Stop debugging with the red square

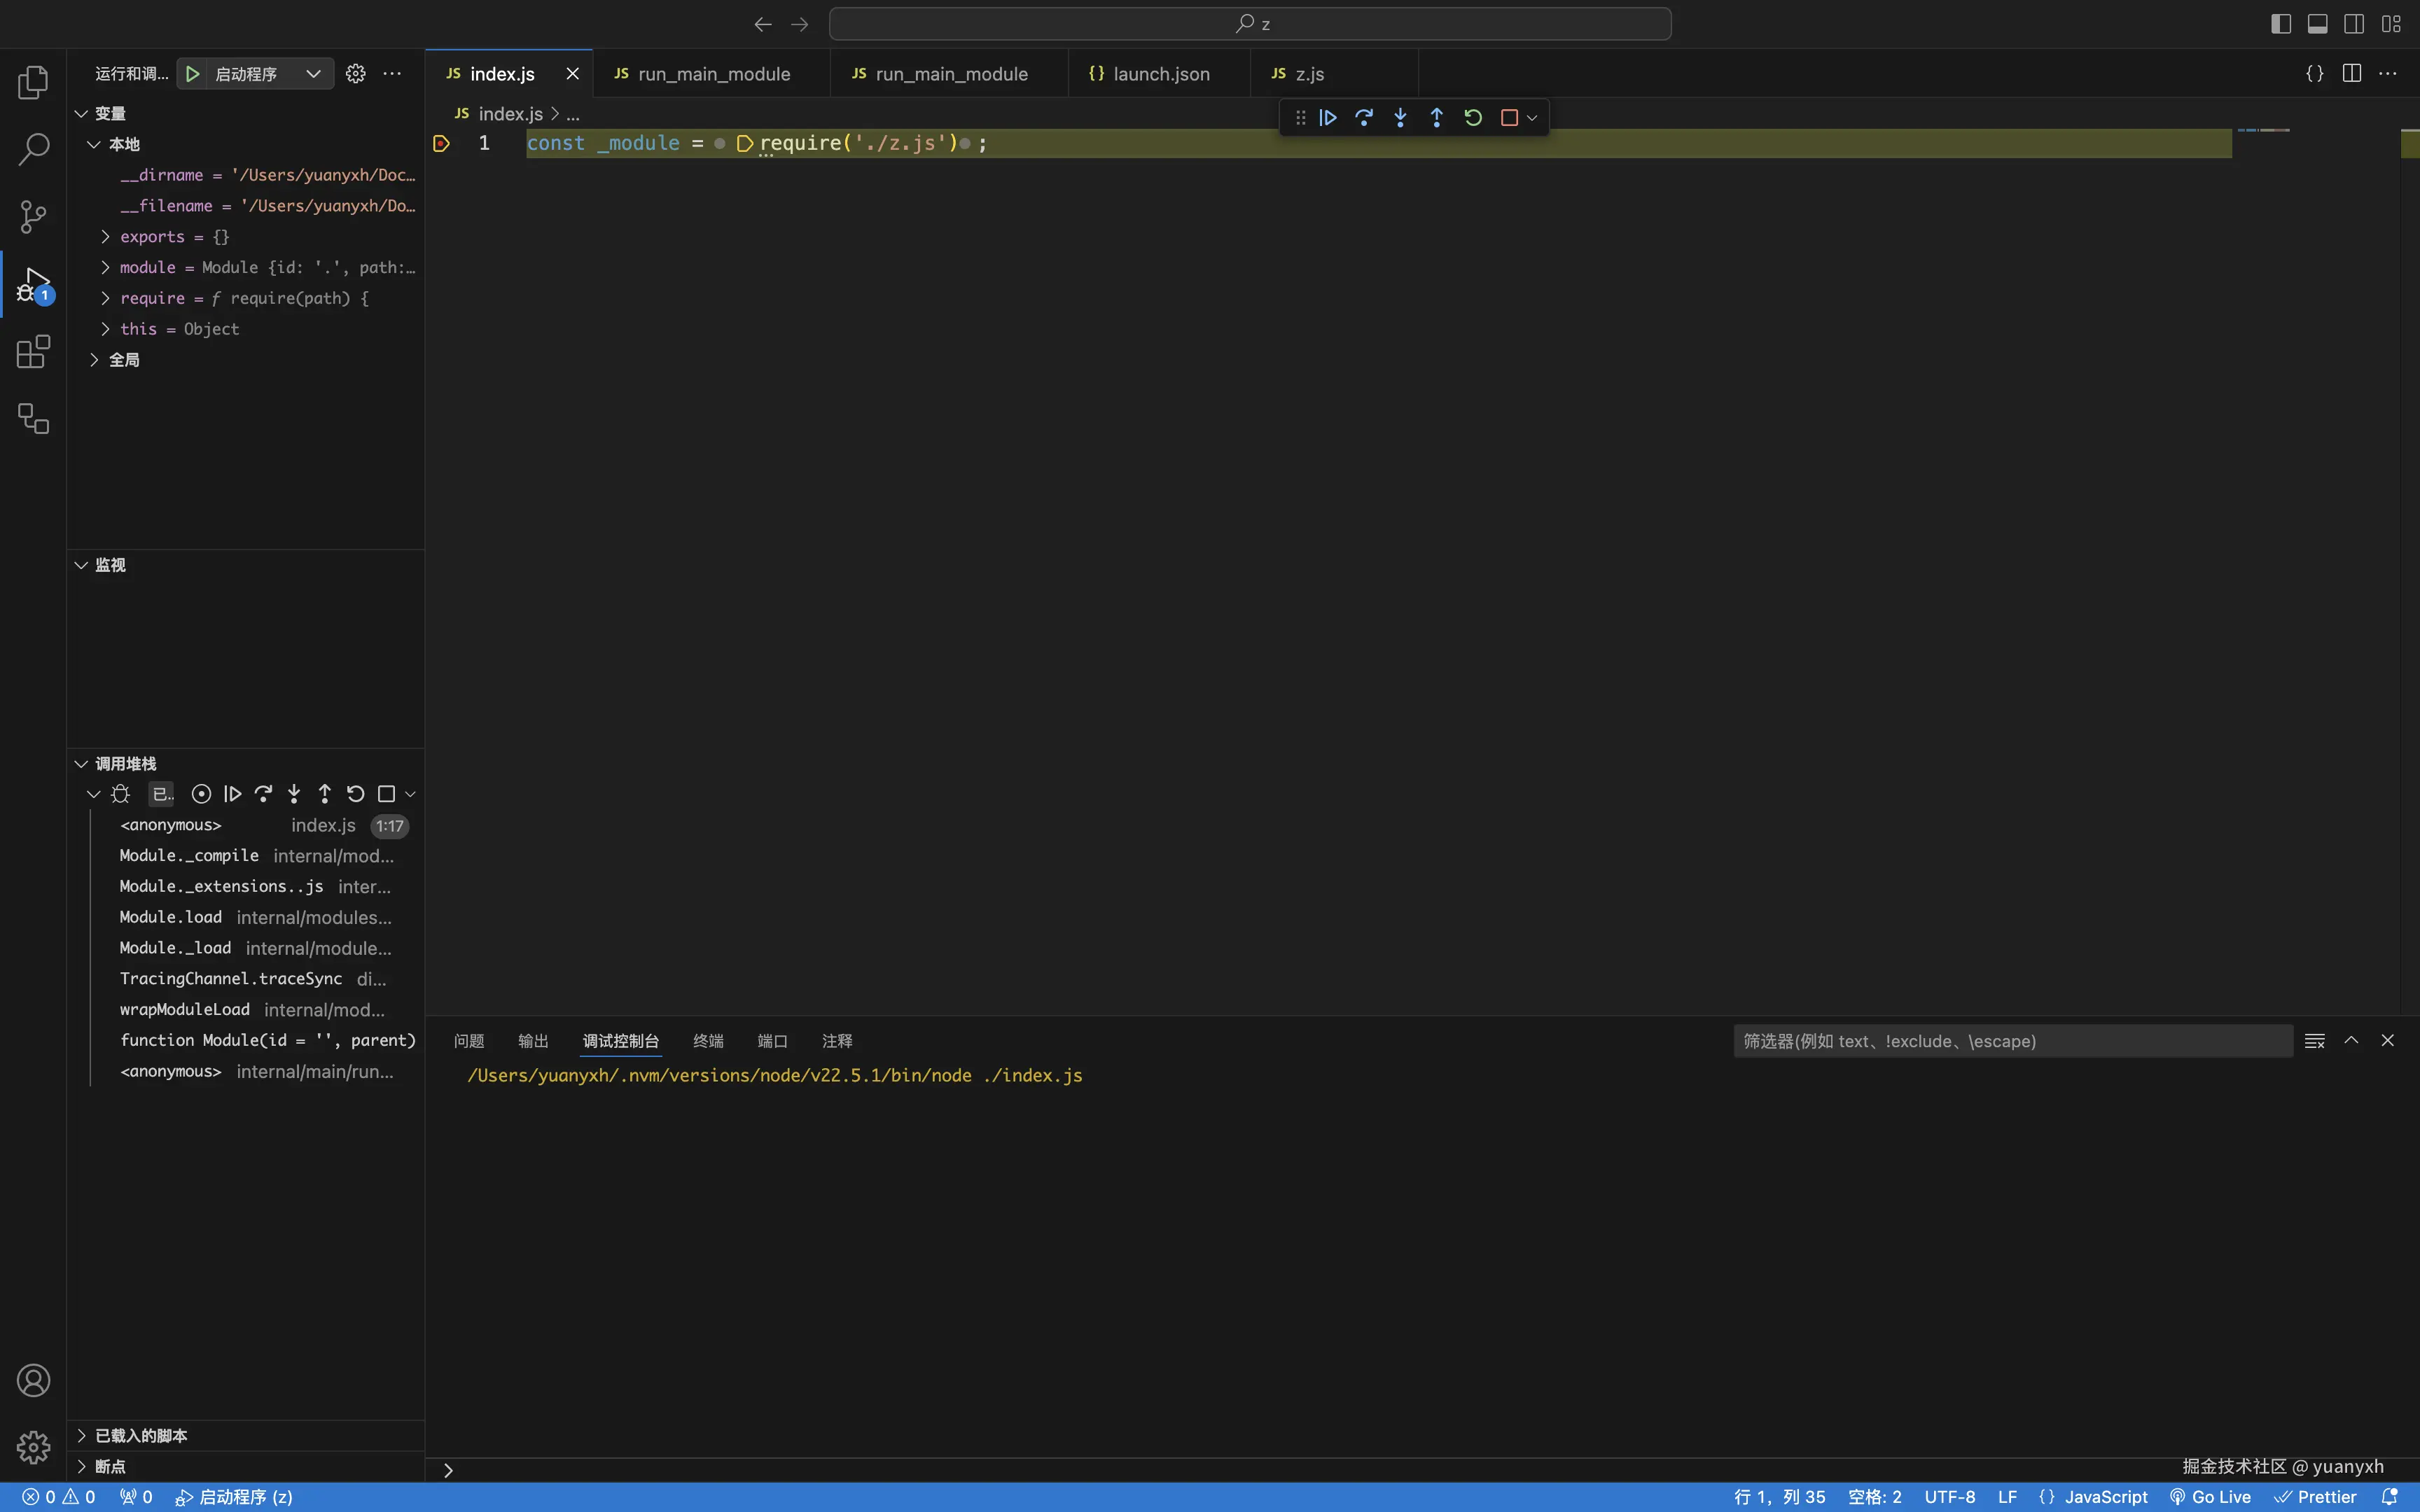(x=1509, y=118)
